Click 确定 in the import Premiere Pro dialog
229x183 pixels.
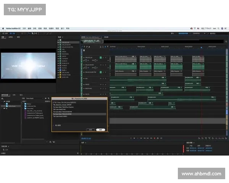click(101, 130)
